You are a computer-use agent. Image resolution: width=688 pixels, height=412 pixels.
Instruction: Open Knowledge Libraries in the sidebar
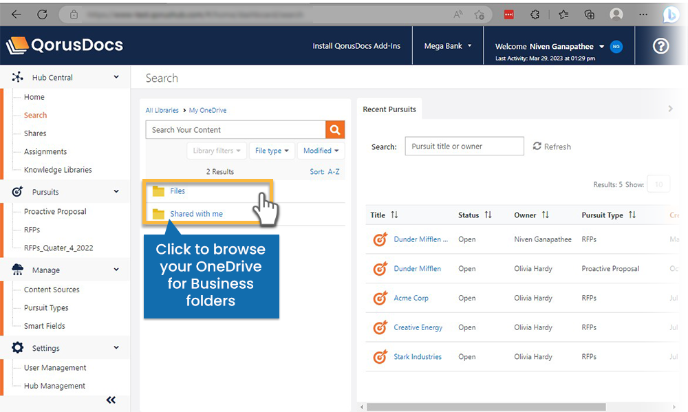[x=58, y=170]
